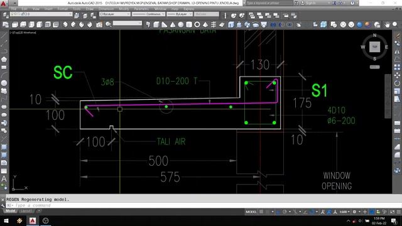The image size is (402, 226).
Task: Open the WCS dropdown under ViewCube
Action: tap(374, 67)
